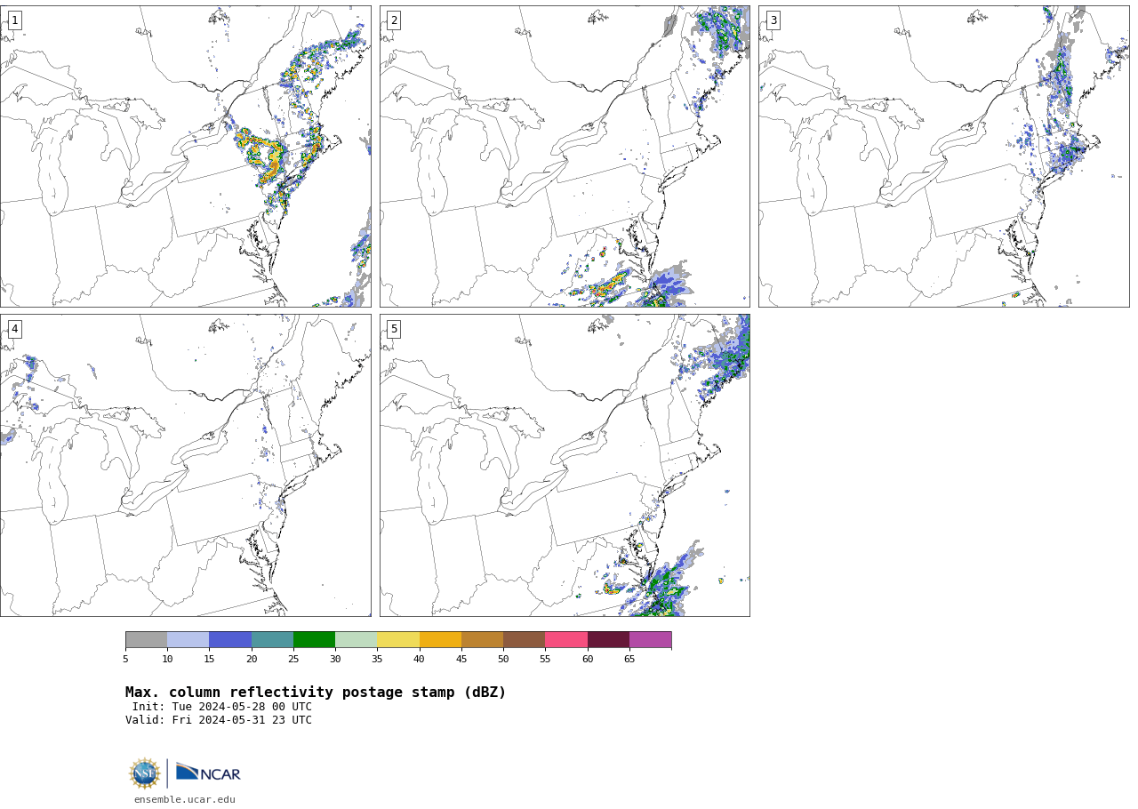Image resolution: width=1138 pixels, height=809 pixels.
Task: Click colorbar tick label 30
Action: pos(335,659)
